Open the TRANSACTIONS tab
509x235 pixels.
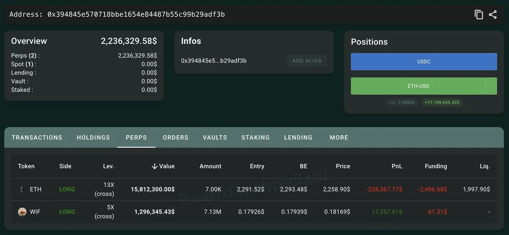37,137
